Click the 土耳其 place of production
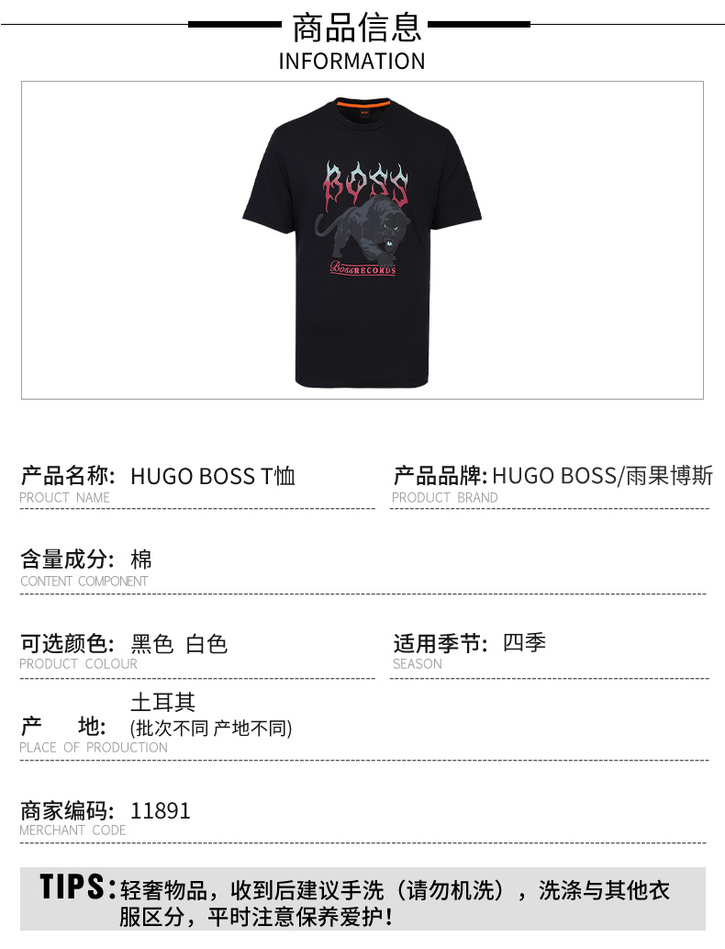The image size is (725, 949). (162, 702)
